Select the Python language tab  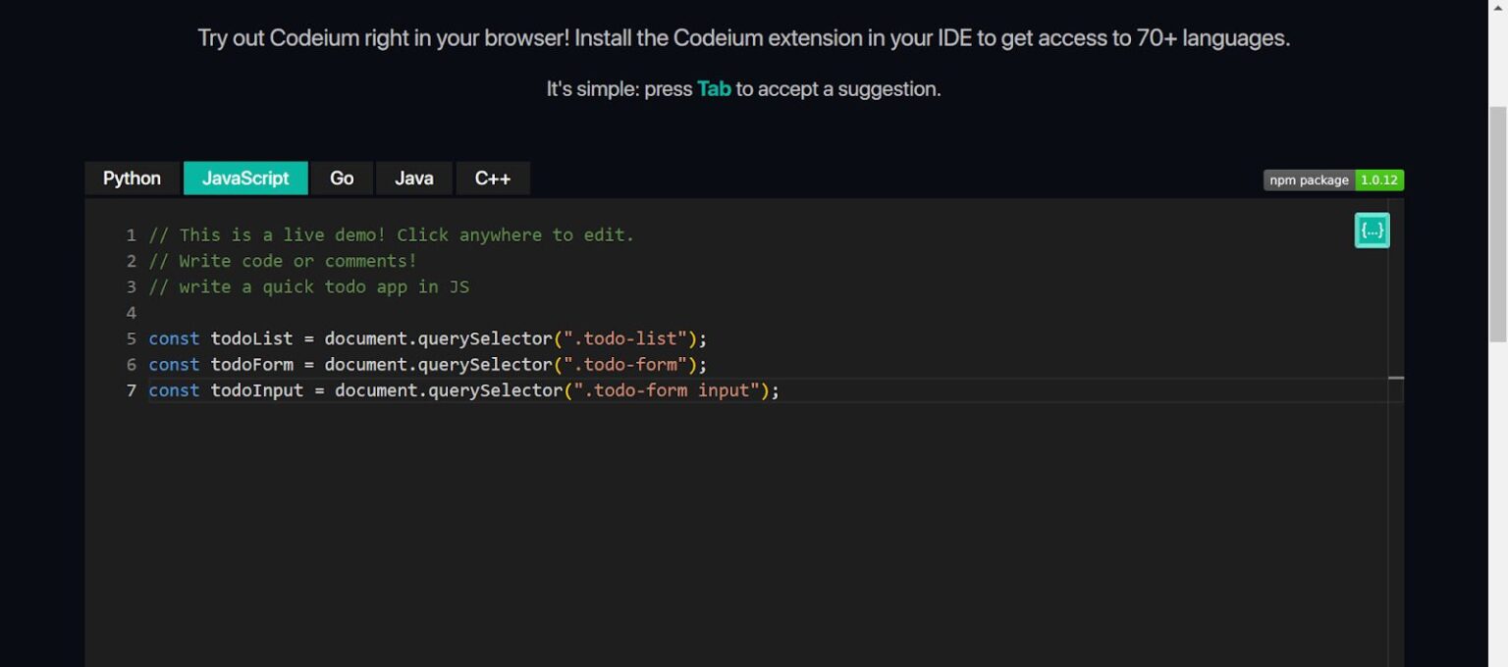click(x=132, y=178)
